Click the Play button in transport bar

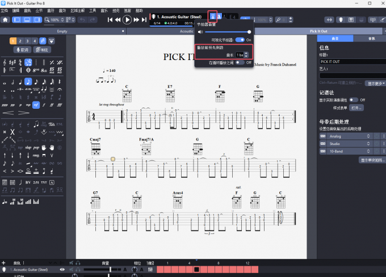pyautogui.click(x=128, y=19)
